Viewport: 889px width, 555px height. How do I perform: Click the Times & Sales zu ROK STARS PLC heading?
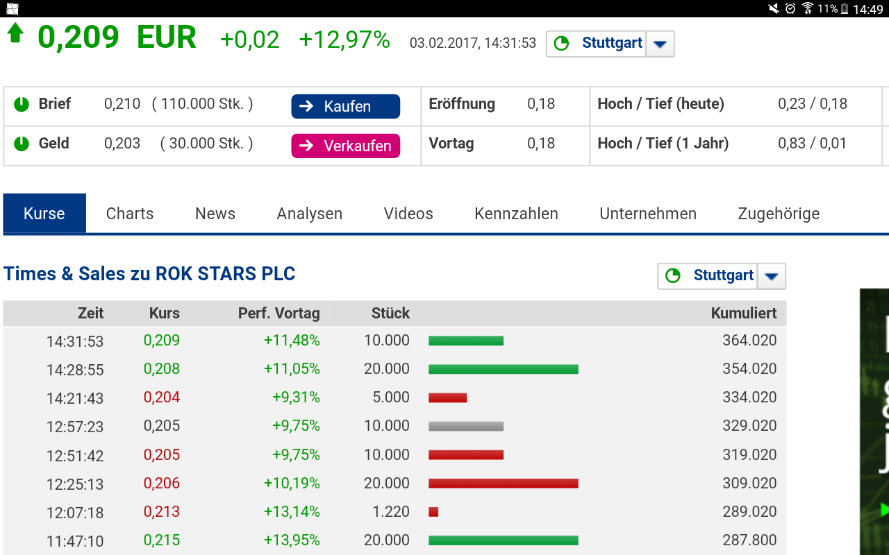click(x=149, y=274)
